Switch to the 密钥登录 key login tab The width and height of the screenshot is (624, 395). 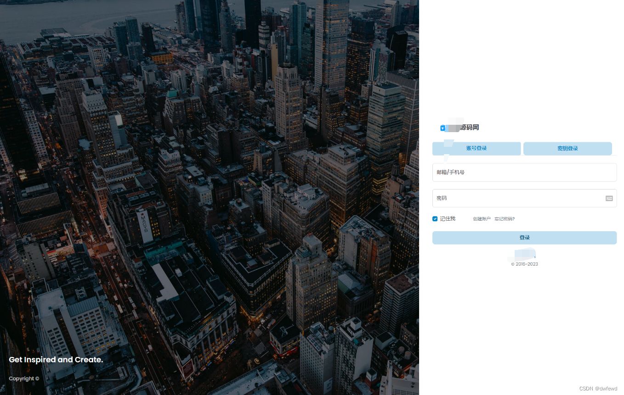[567, 148]
